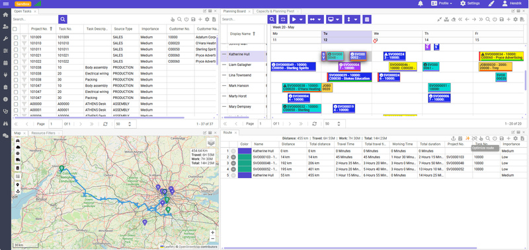Open the monitor display dropdown on Planning Board

pyautogui.click(x=334, y=19)
